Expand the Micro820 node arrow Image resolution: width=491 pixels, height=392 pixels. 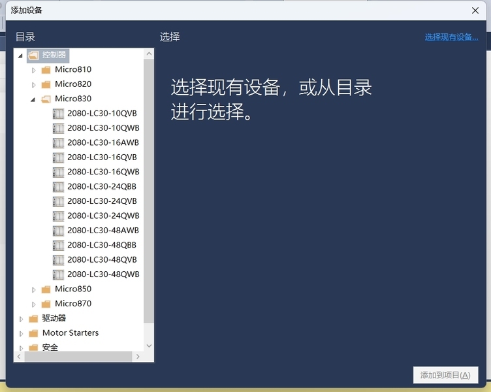coord(33,85)
